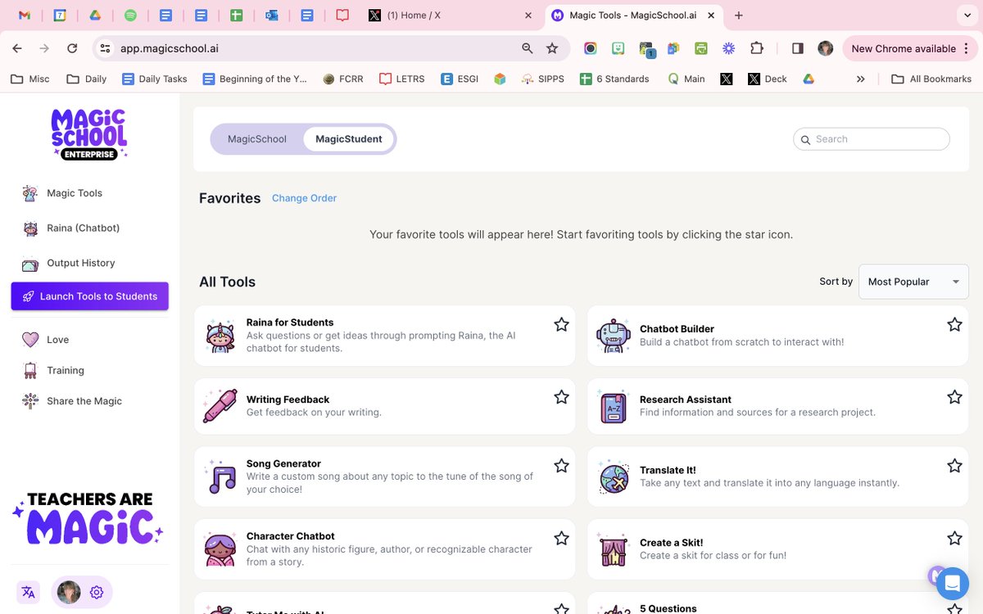983x614 pixels.
Task: Go back to the previous page
Action: point(17,48)
